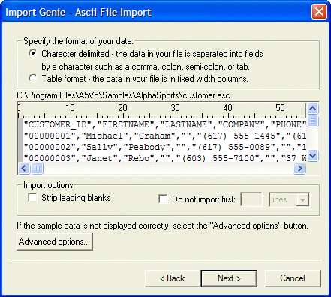Select the Character delimited radio button
The height and width of the screenshot is (297, 331).
(33, 53)
